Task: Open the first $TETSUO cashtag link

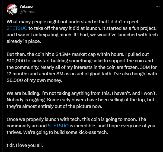Action: (x=17, y=28)
